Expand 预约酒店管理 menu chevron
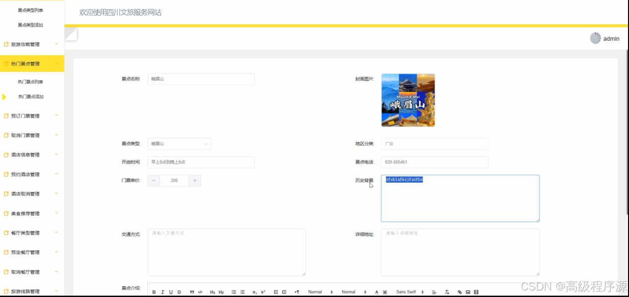This screenshot has width=629, height=297. (57, 174)
